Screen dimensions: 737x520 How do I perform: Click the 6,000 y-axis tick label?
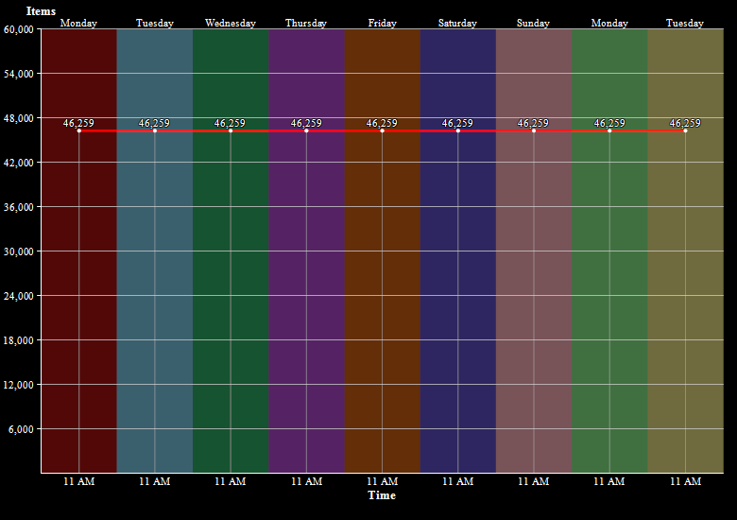click(x=22, y=429)
